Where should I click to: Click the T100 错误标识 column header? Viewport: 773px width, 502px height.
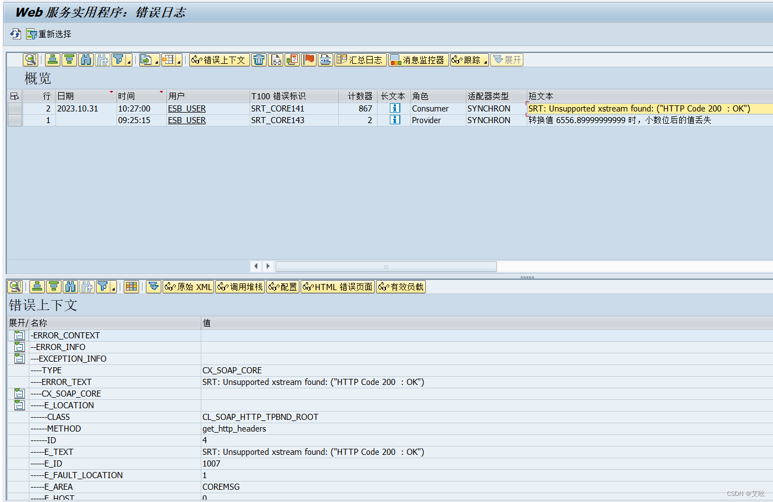294,96
